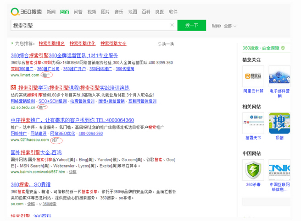Open the 电子邮件营销 thumbnail
The image size is (301, 221).
(279, 76)
